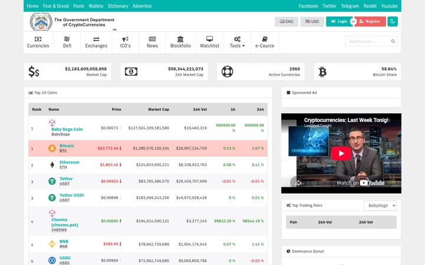Viewport: 425px width, 265px height.
Task: Click the search magnifier icon
Action: [393, 41]
